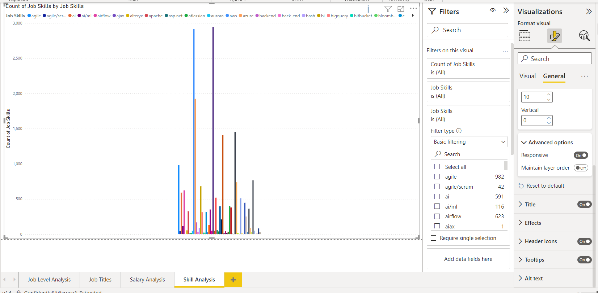The image size is (598, 293).
Task: Enable Require single selection
Action: [x=434, y=238]
